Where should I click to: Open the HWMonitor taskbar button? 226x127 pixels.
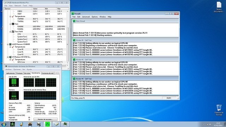click(56, 124)
